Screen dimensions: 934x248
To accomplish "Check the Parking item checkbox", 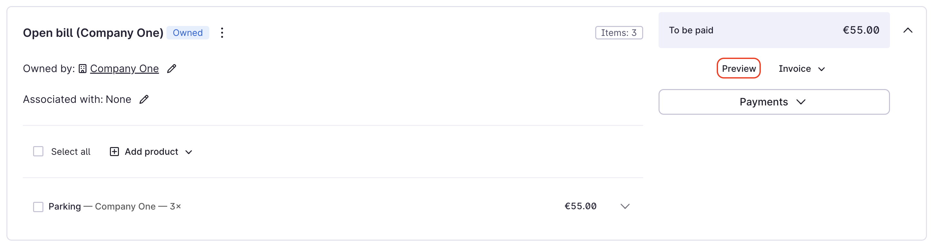I will [x=38, y=207].
